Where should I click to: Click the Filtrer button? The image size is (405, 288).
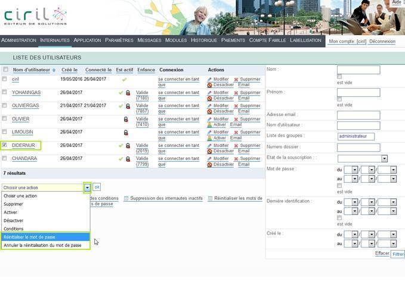(398, 254)
